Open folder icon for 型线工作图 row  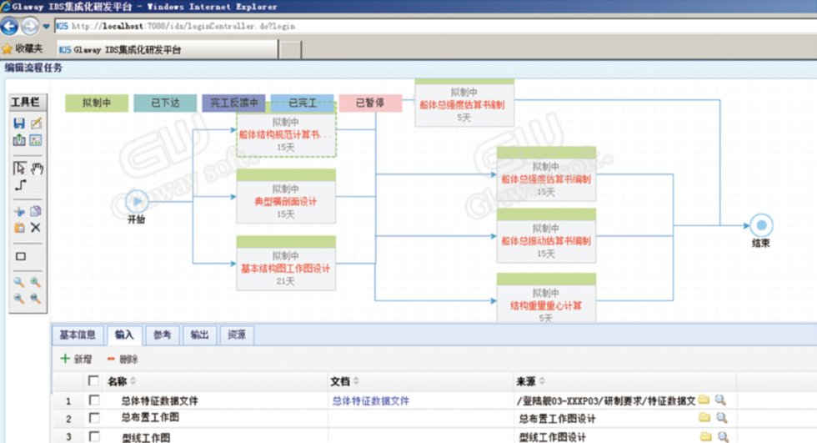705,436
